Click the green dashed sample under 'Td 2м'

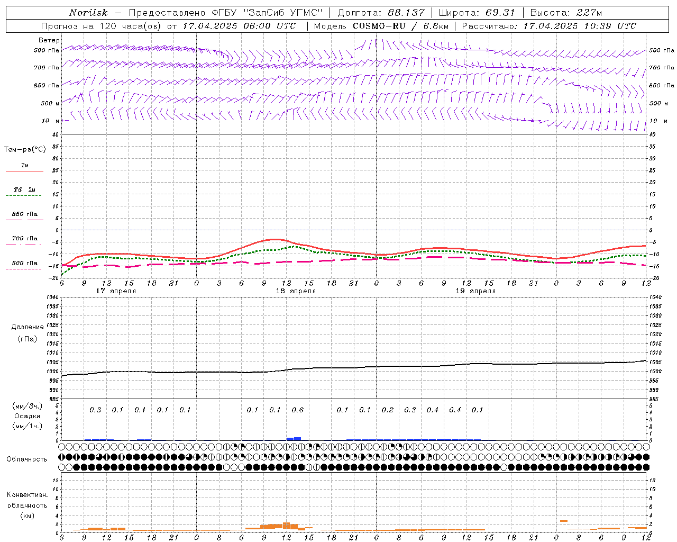pyautogui.click(x=23, y=196)
